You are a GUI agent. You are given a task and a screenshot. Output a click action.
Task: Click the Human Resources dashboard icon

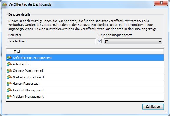click(9, 84)
